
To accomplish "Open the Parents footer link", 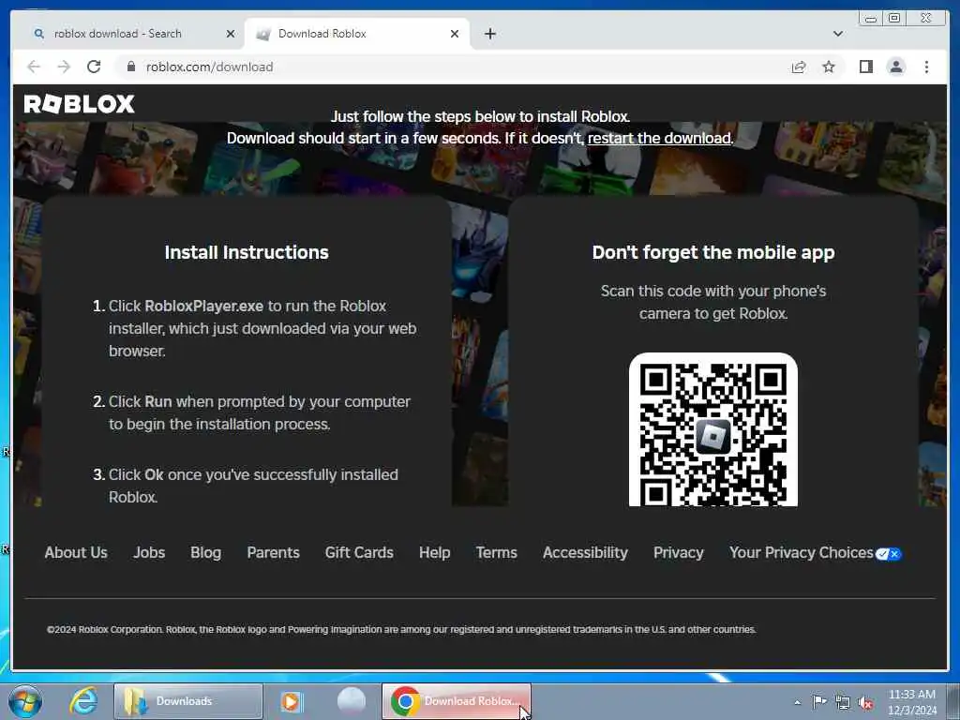I will [273, 553].
